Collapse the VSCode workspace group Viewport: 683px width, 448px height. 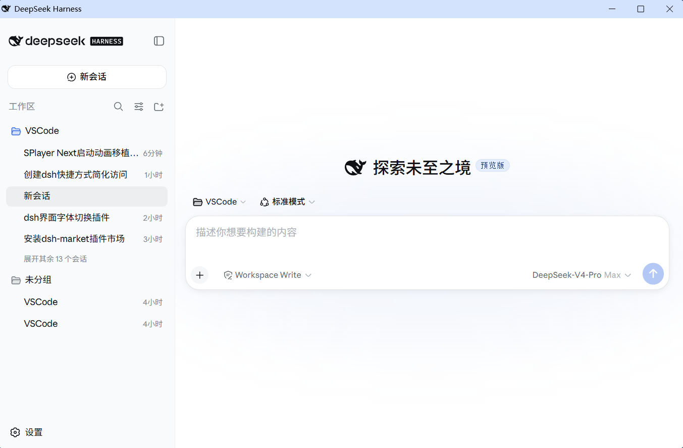coord(87,131)
